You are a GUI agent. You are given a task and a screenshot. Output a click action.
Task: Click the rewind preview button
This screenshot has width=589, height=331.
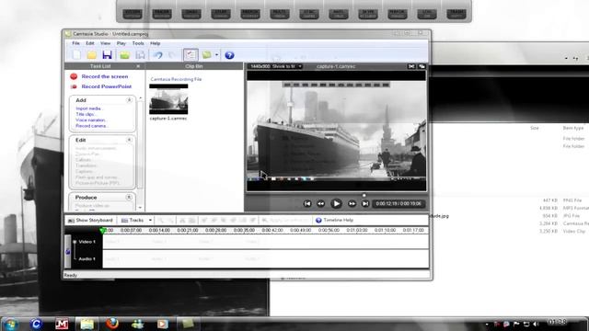click(x=321, y=204)
